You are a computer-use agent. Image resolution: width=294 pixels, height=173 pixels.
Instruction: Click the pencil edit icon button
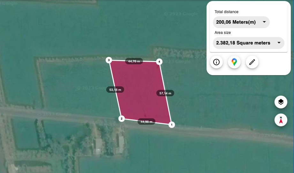252,62
